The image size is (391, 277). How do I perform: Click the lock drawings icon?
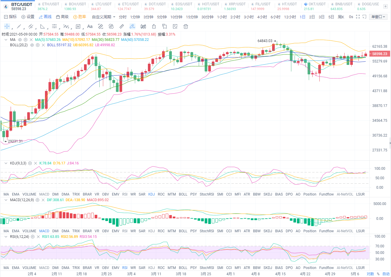coord(154,26)
